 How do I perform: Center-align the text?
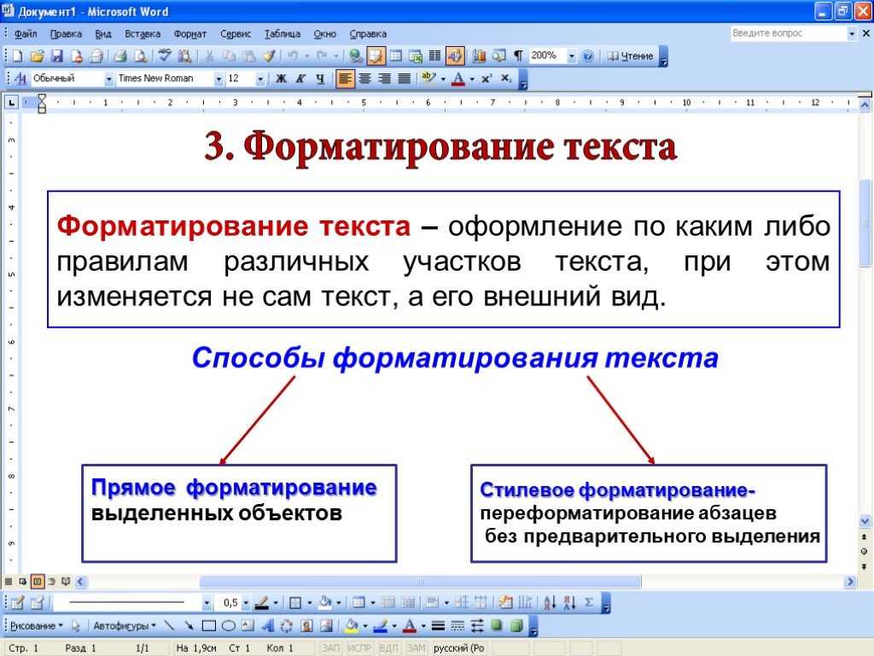click(364, 79)
